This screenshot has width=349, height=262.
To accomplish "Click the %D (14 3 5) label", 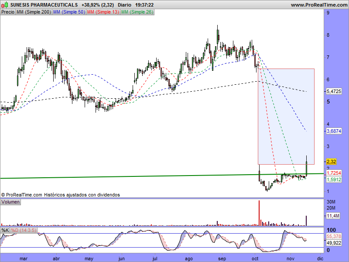I will pos(24,230).
